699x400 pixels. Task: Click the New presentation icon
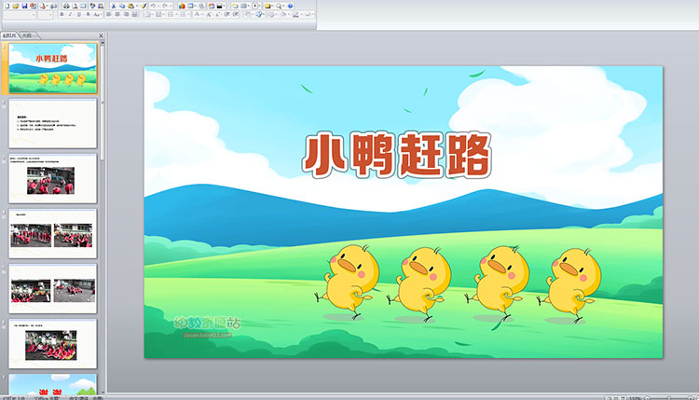tap(7, 7)
